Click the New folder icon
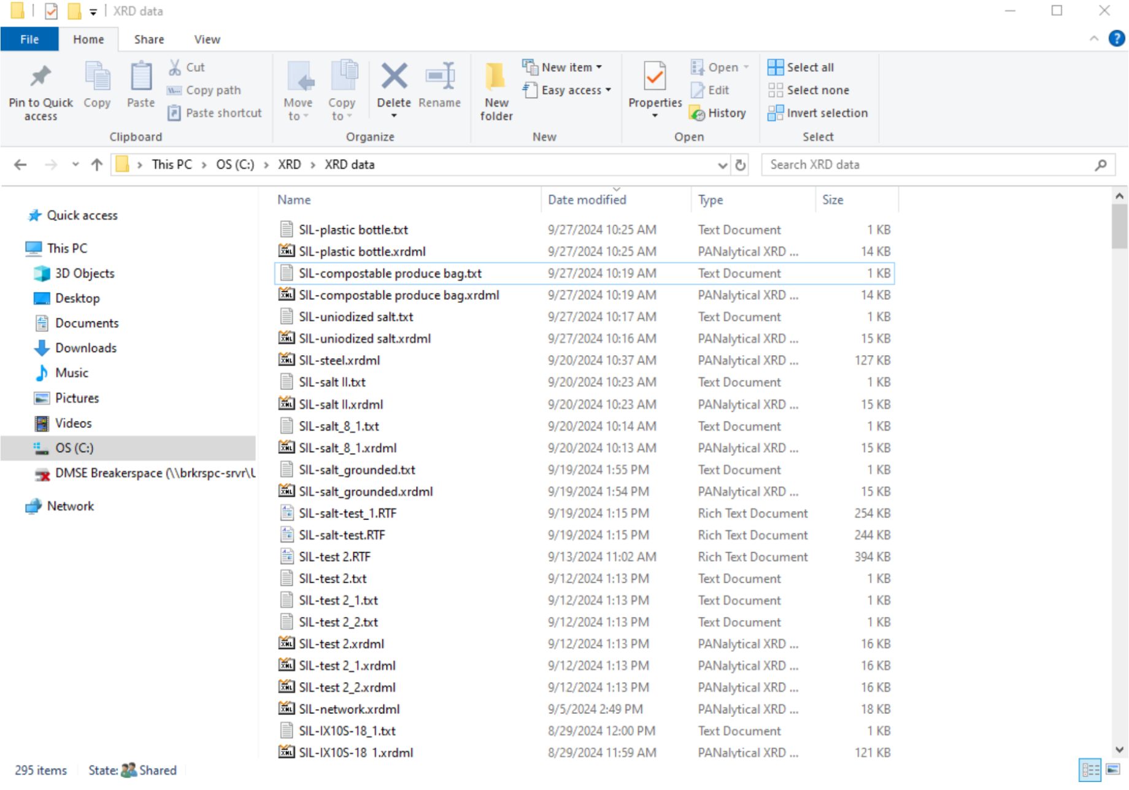The height and width of the screenshot is (790, 1129). click(496, 78)
